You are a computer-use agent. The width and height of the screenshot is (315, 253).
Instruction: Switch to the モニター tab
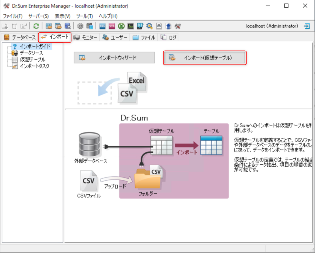tap(86, 37)
